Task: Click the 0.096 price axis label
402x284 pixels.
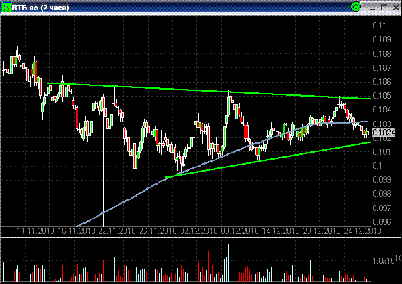Action: (x=382, y=222)
